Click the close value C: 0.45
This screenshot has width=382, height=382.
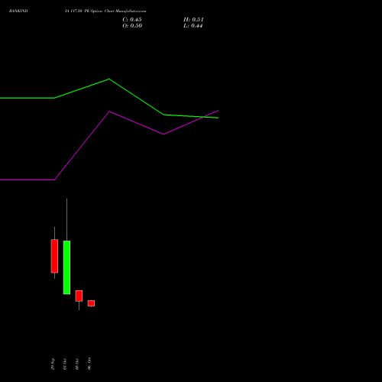(132, 20)
